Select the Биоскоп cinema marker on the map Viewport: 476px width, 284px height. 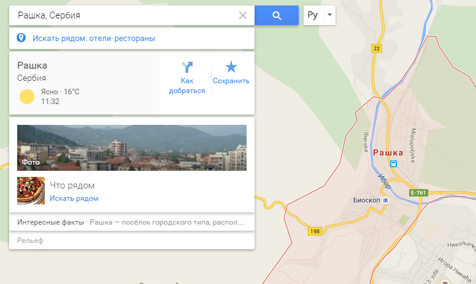tap(386, 200)
